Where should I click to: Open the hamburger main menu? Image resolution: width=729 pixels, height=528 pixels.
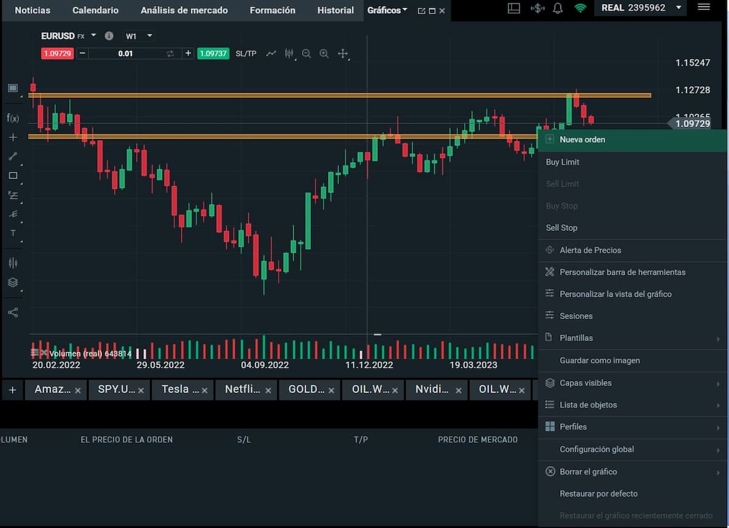coord(704,7)
